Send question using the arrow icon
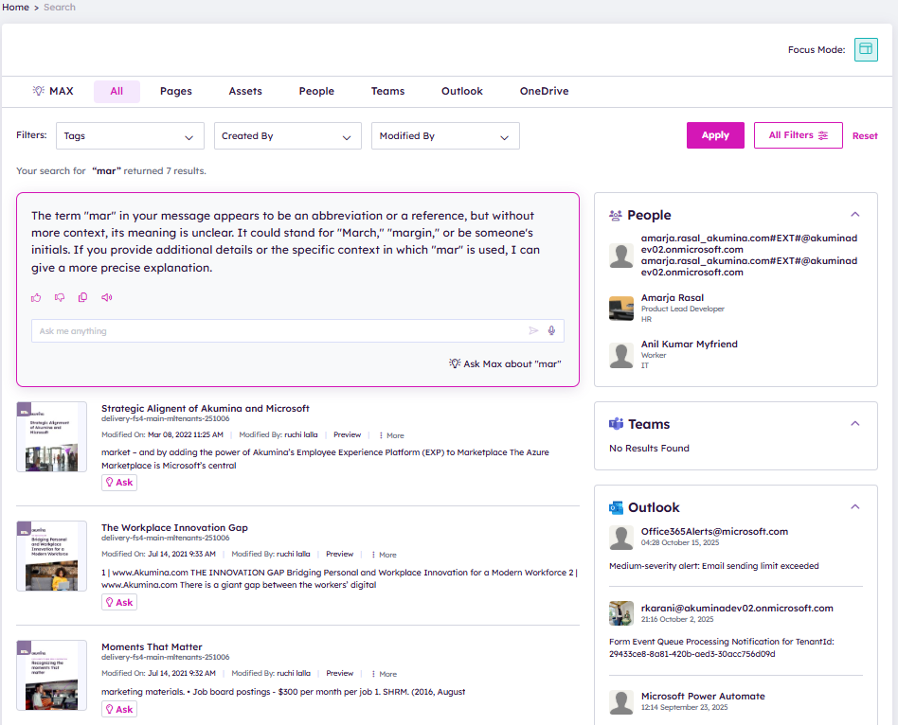The image size is (898, 725). tap(533, 330)
